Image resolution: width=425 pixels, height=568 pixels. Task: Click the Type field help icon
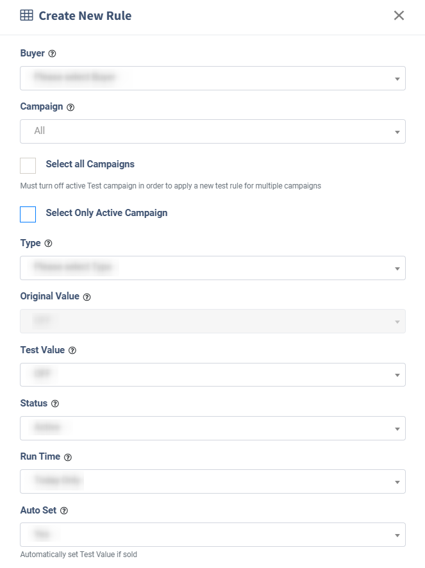click(x=48, y=244)
